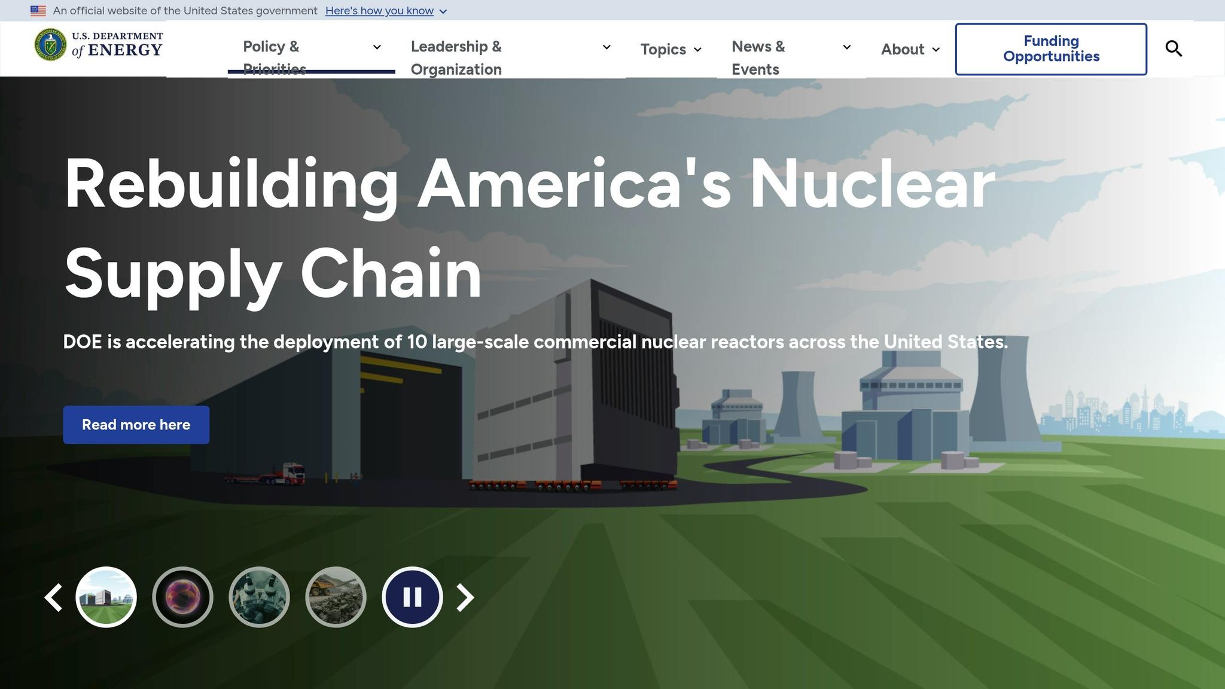Image resolution: width=1225 pixels, height=689 pixels.
Task: Click U.S. Department of Energy wordmark
Action: tap(117, 45)
